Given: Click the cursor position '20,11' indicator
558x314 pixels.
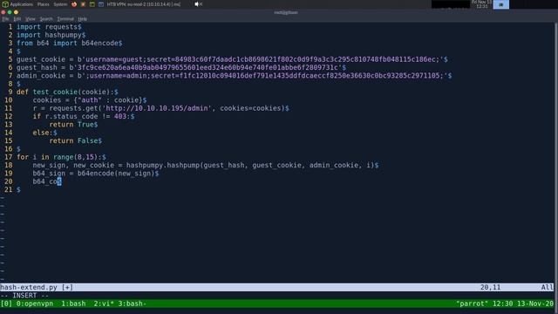Looking at the screenshot, I should point(490,287).
